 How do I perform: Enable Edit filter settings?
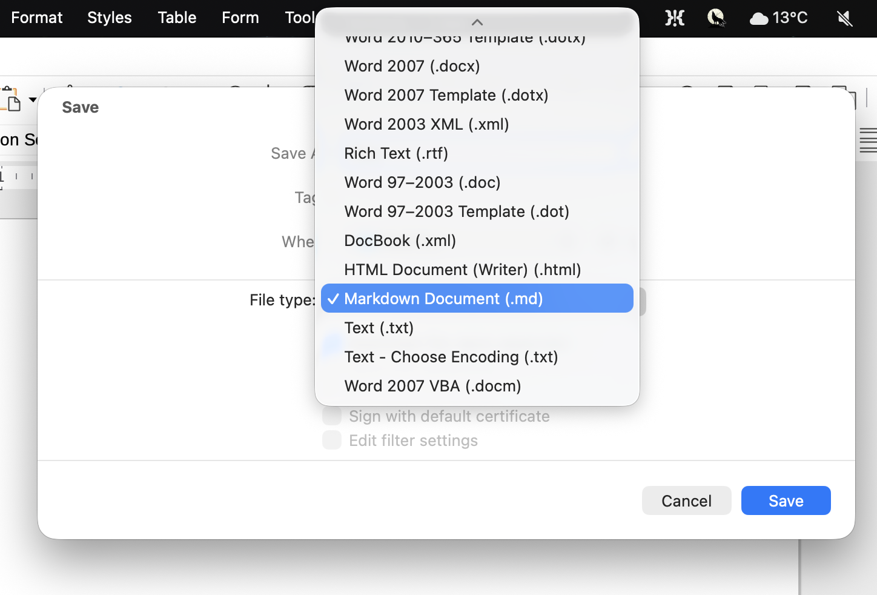pyautogui.click(x=332, y=440)
